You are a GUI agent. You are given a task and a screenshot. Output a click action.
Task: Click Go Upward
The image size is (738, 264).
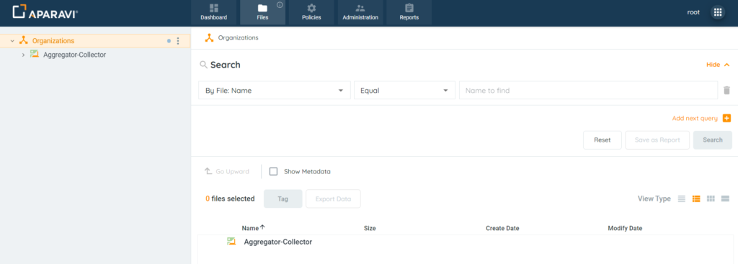227,171
